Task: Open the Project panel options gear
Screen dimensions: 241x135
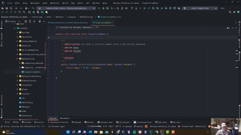Action: (40, 21)
